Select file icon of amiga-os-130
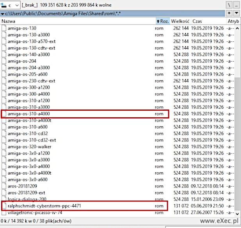 click(4, 28)
